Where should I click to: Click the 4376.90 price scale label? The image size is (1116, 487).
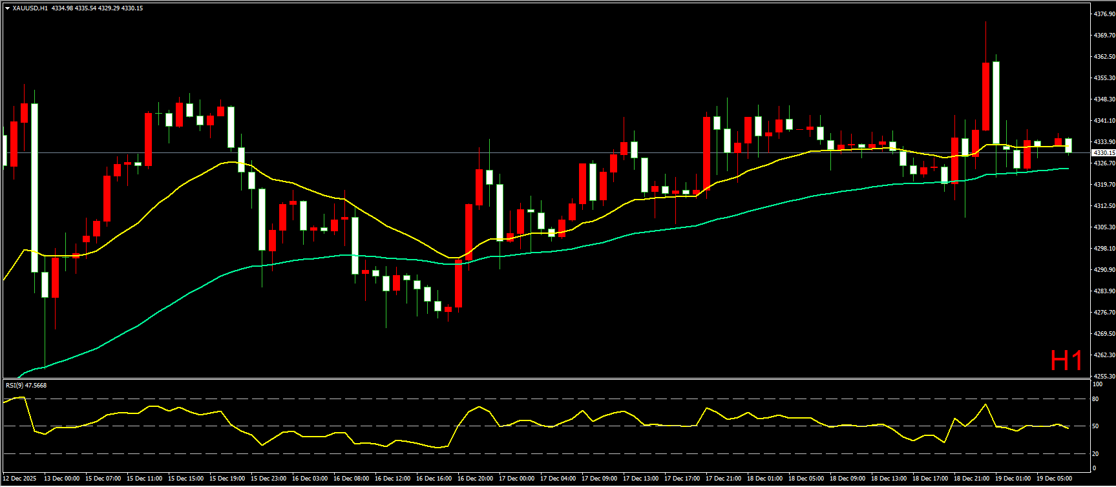point(1103,14)
